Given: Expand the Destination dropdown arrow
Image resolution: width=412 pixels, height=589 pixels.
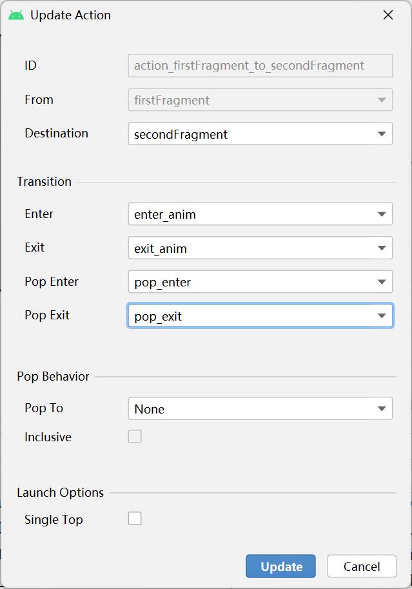Looking at the screenshot, I should [382, 134].
